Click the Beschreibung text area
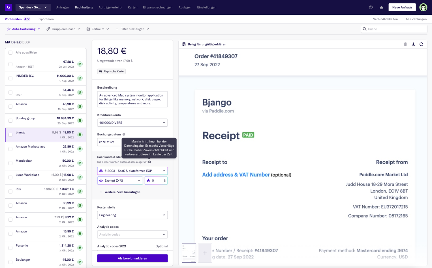The width and height of the screenshot is (432, 268). pos(132,99)
